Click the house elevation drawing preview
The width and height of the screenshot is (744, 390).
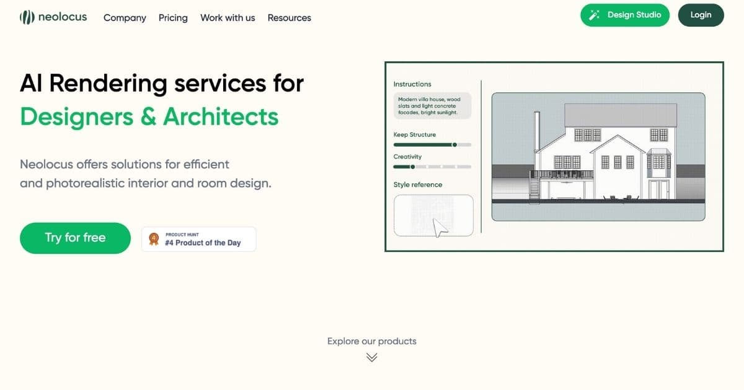[x=598, y=157]
